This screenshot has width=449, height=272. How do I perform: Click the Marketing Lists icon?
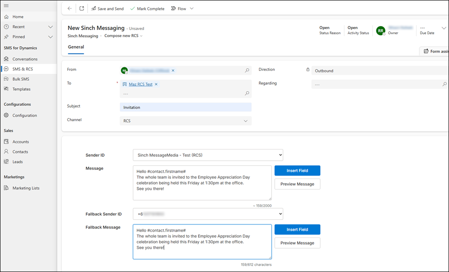point(6,188)
